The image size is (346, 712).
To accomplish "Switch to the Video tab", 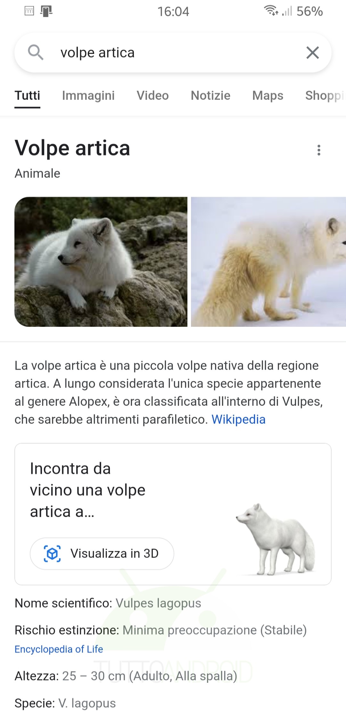I will click(x=152, y=96).
